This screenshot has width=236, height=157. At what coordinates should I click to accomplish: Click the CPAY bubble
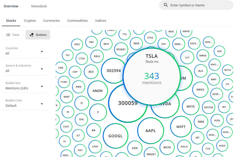pyautogui.click(x=95, y=147)
